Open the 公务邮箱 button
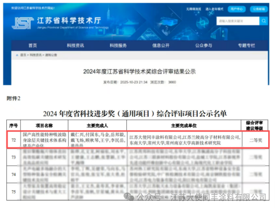This screenshot has width=275, height=208. pos(259,9)
